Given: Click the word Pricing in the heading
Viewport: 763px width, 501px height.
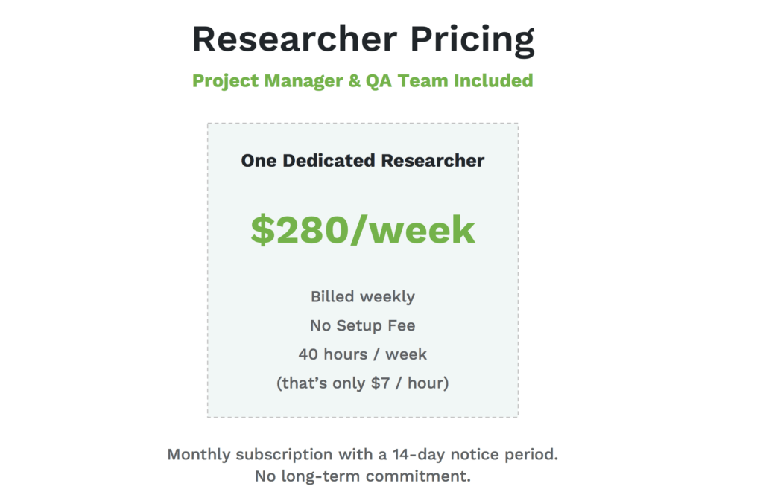Looking at the screenshot, I should (x=472, y=40).
